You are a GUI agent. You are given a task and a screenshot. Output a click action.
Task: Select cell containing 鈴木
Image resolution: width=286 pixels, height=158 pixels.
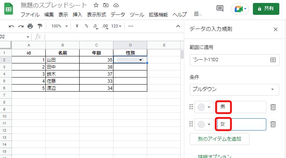pos(62,74)
